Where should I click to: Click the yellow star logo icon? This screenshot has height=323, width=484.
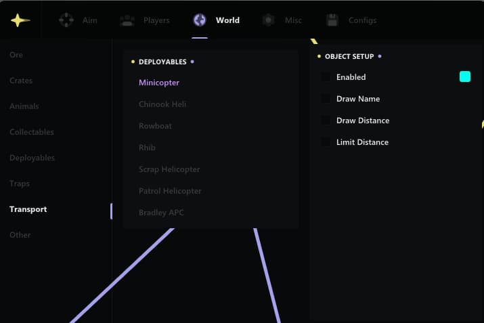tap(20, 20)
